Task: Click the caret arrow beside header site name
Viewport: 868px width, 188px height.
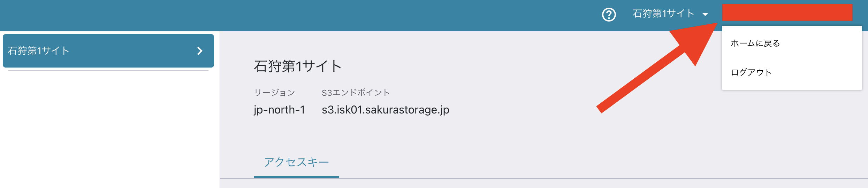Action: point(705,15)
